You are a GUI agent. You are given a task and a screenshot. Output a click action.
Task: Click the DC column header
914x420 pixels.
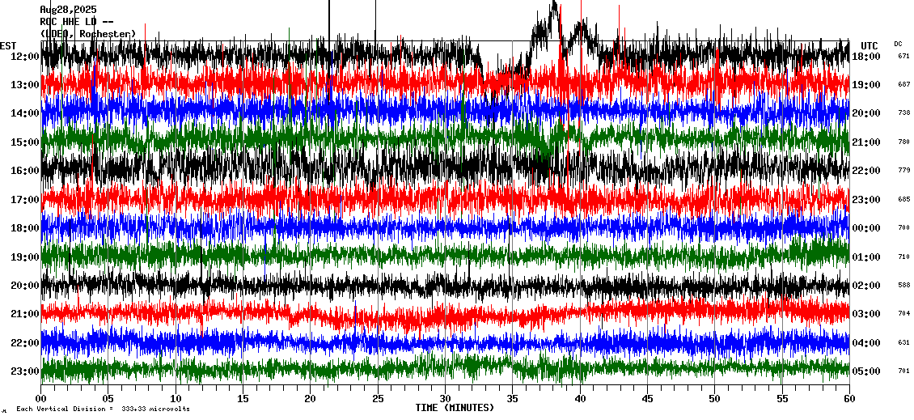click(x=898, y=44)
